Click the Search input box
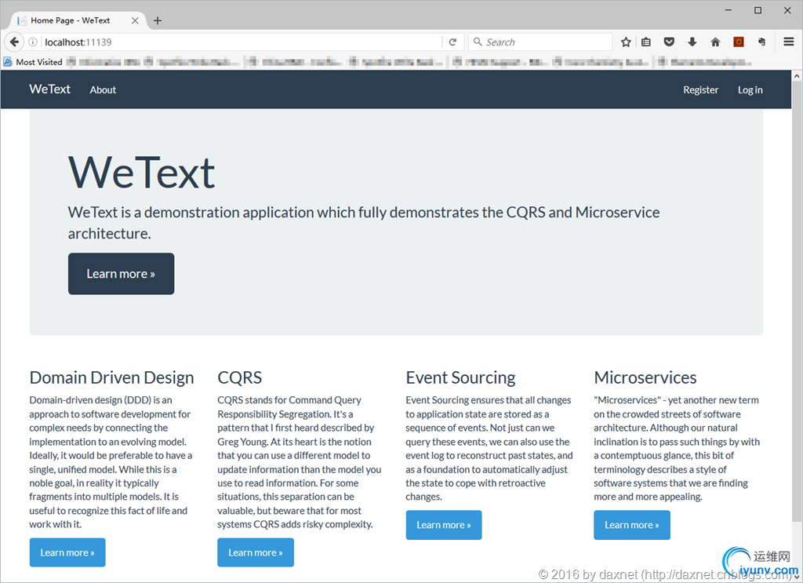The width and height of the screenshot is (803, 583). (x=540, y=42)
